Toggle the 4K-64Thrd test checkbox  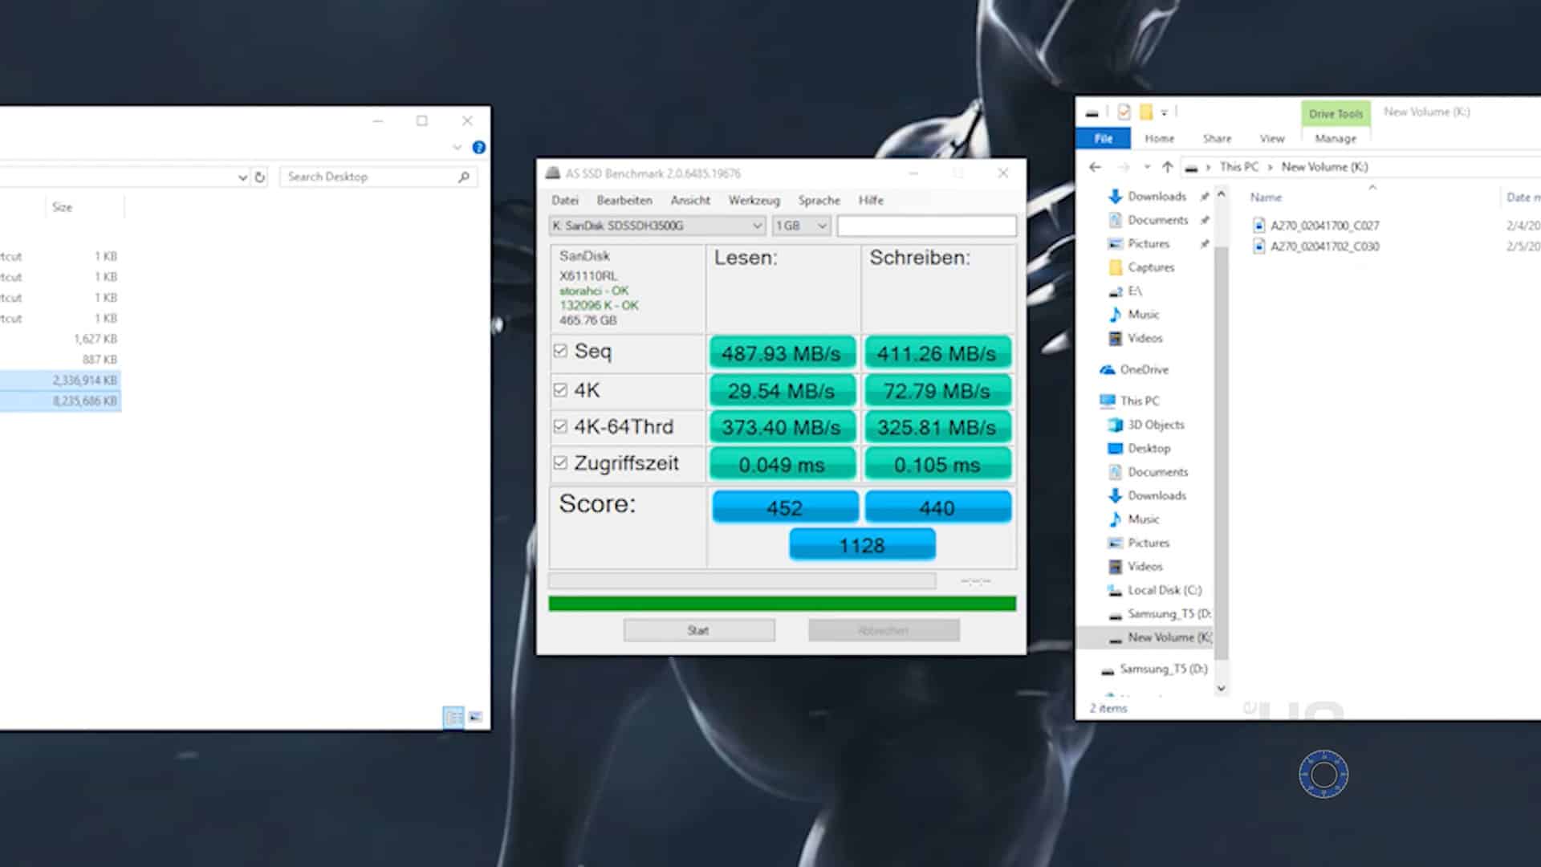(x=560, y=427)
